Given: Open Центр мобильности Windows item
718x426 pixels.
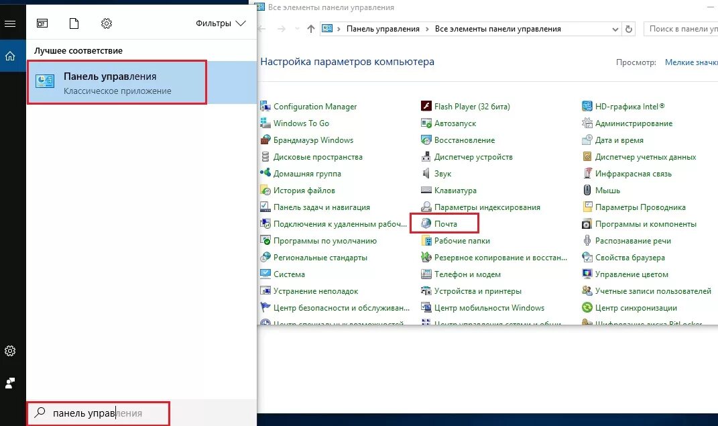Looking at the screenshot, I should [x=483, y=308].
